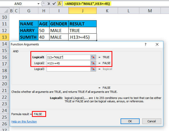The width and height of the screenshot is (169, 131).
Task: Click the cell with age 50
Action: pos(44,31)
